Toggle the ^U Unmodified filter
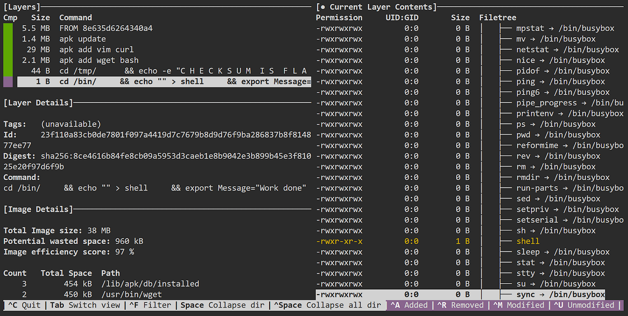 tap(584, 305)
